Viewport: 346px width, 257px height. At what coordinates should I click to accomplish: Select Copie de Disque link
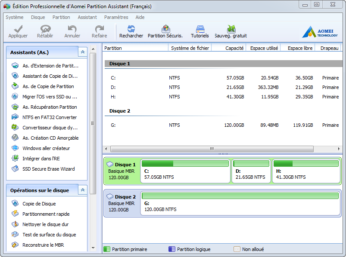click(x=39, y=204)
